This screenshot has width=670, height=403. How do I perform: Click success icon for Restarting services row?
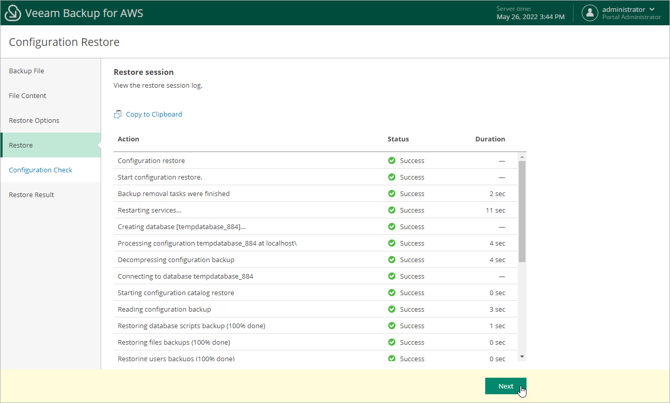pyautogui.click(x=392, y=210)
